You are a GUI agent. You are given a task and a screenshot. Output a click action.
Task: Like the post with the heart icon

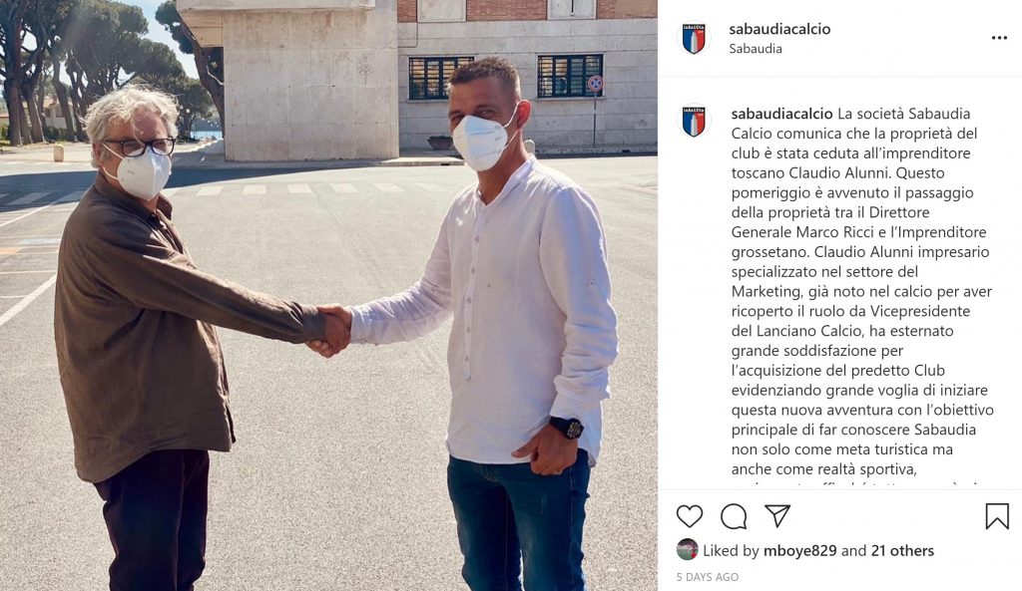point(689,516)
